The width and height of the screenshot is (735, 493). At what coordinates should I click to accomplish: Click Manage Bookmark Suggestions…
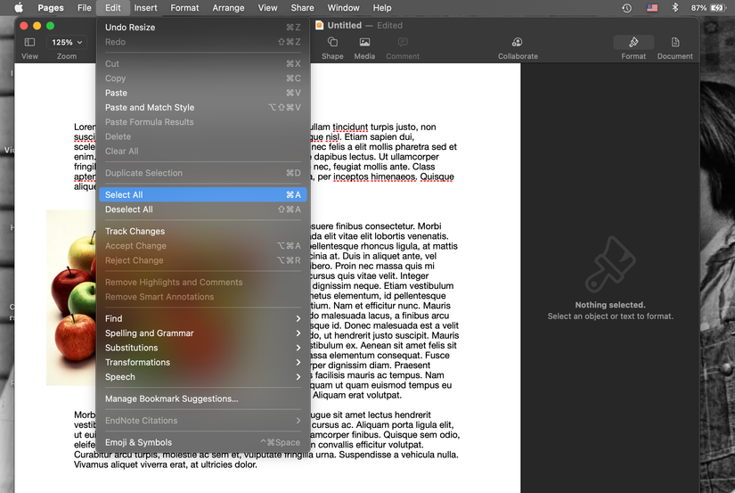pyautogui.click(x=203, y=399)
